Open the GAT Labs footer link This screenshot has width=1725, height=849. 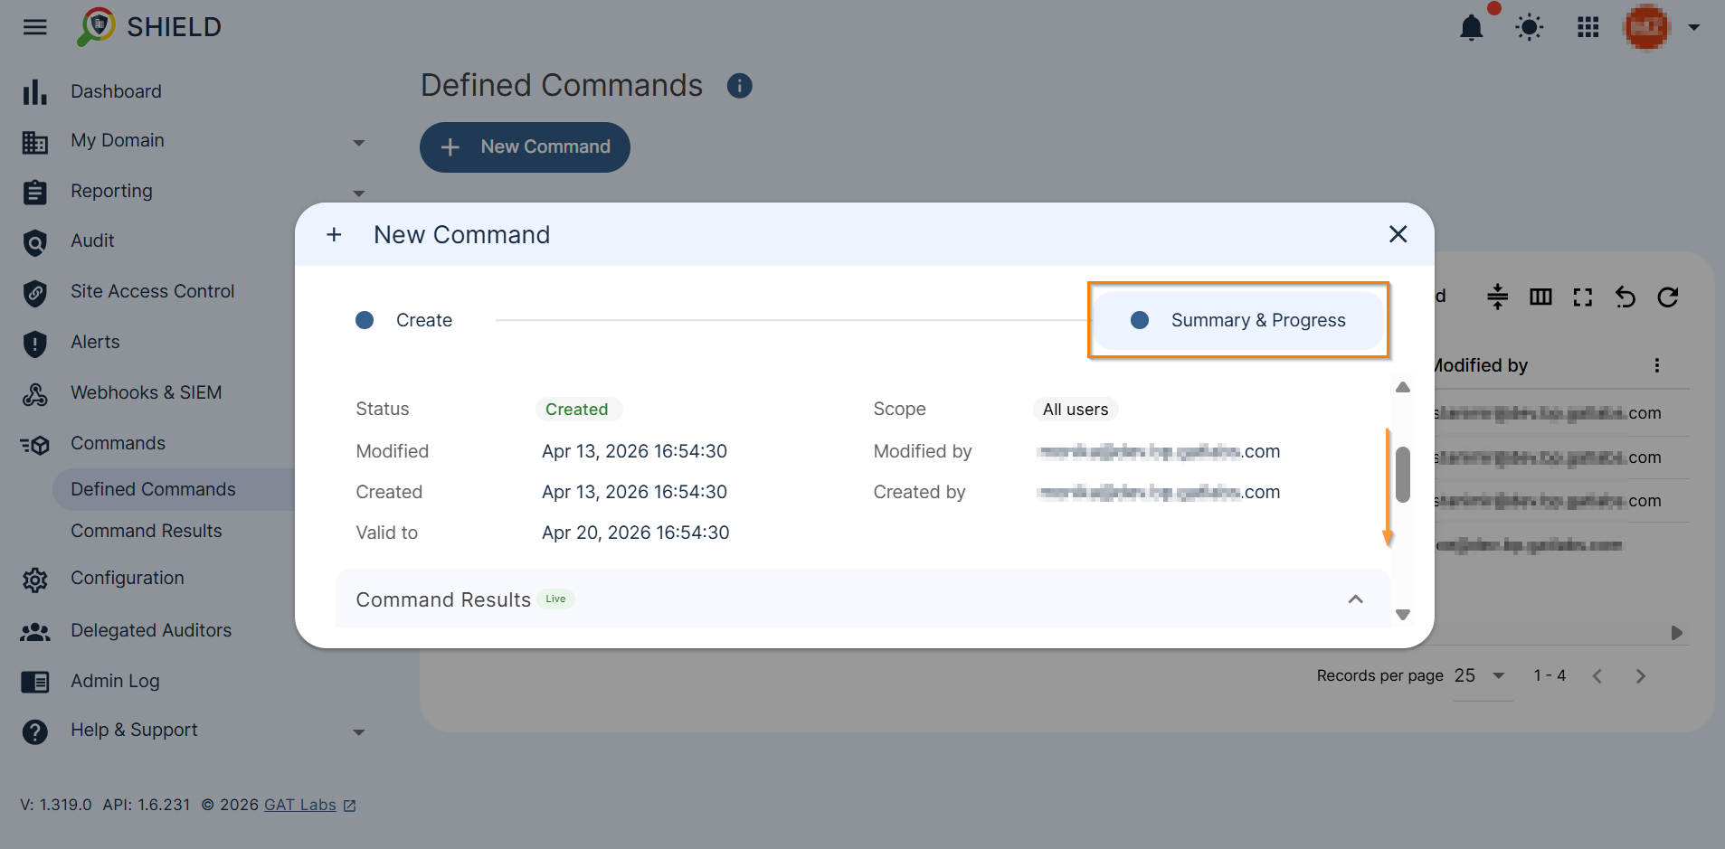pyautogui.click(x=299, y=805)
